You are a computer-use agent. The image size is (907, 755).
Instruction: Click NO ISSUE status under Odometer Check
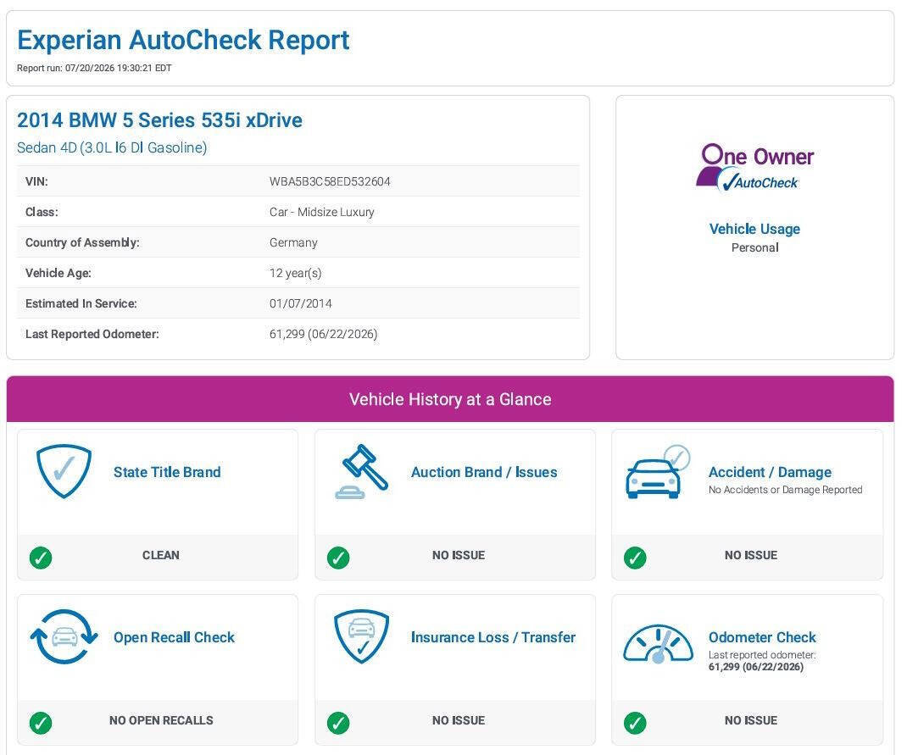coord(751,720)
